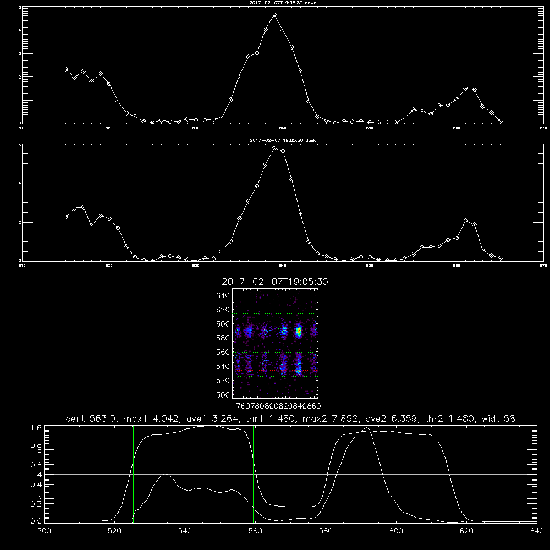Click the green vertical line near 614 in bottom plot
Viewport: 550px width, 550px height.
[x=446, y=474]
